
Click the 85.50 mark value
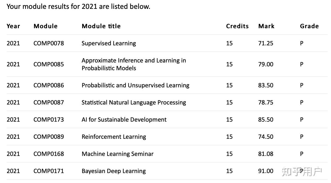[x=266, y=120]
